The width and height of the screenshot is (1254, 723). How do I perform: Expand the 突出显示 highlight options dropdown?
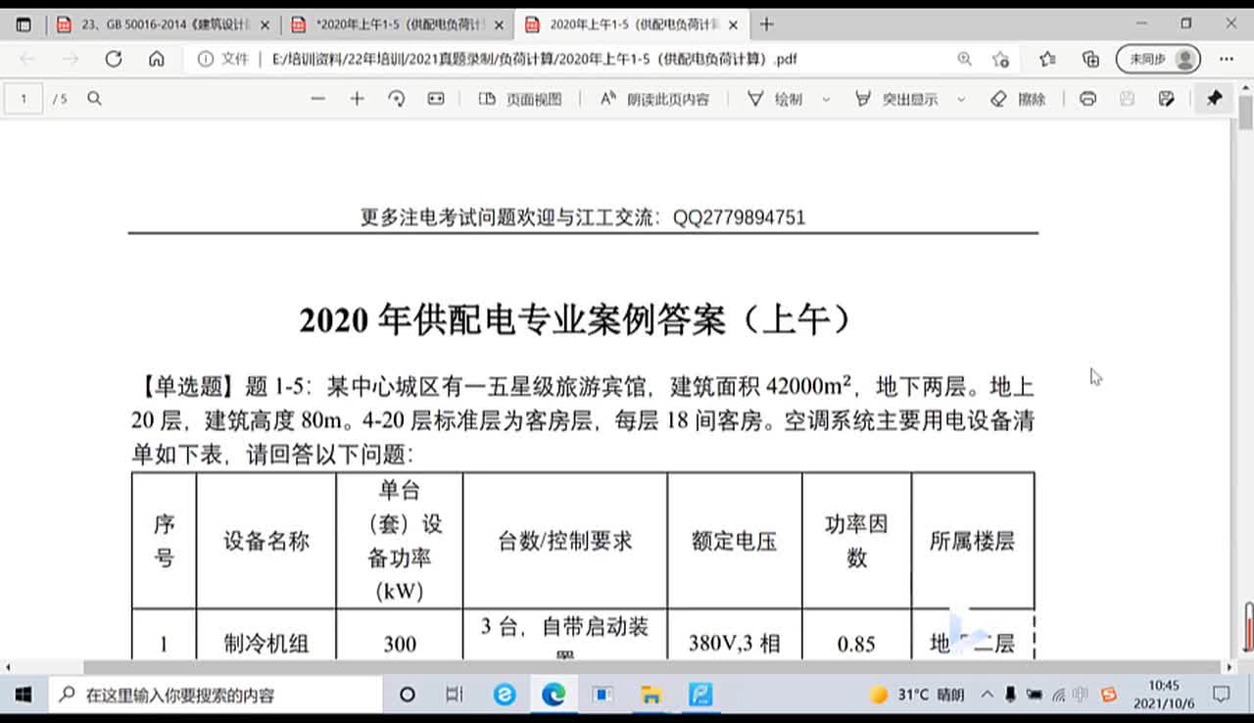[x=961, y=99]
